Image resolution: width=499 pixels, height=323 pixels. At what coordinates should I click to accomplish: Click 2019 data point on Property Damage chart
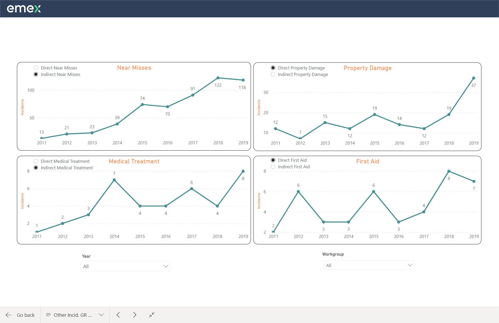(x=474, y=78)
